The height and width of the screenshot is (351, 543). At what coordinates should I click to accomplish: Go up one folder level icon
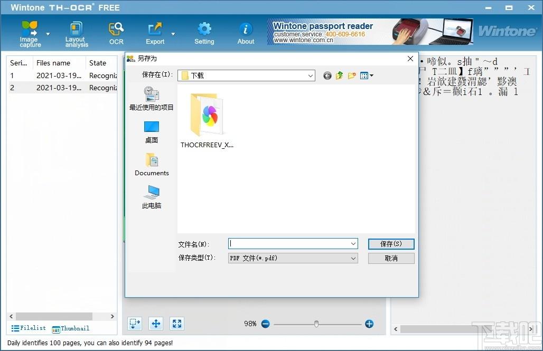point(339,75)
